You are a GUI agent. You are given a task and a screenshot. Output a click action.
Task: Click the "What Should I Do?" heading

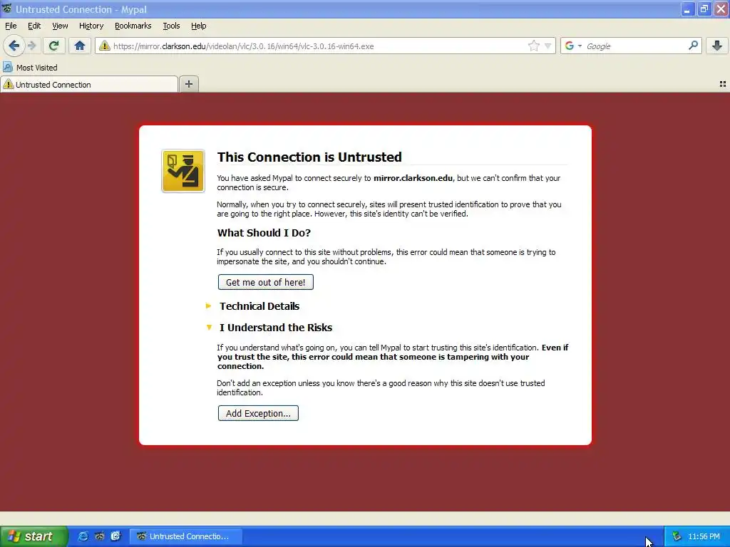(264, 233)
